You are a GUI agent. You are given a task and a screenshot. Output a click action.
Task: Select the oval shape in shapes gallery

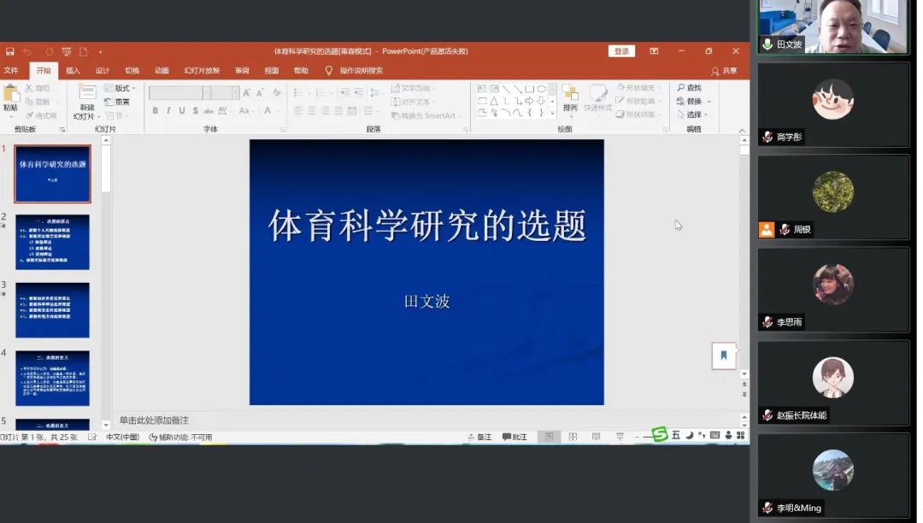541,89
